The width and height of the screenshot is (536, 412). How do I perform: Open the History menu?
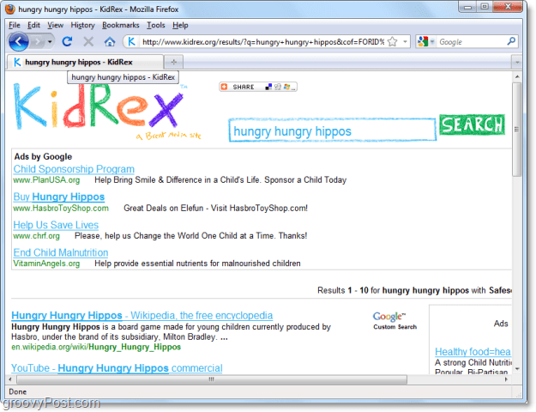[82, 26]
